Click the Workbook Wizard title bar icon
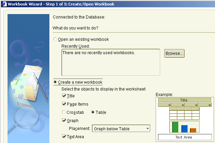 (4, 4)
